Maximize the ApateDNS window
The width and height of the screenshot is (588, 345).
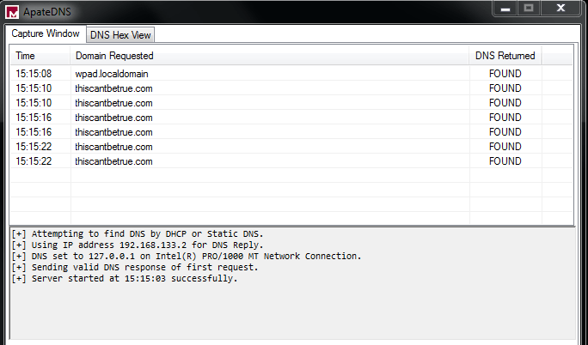pos(529,8)
